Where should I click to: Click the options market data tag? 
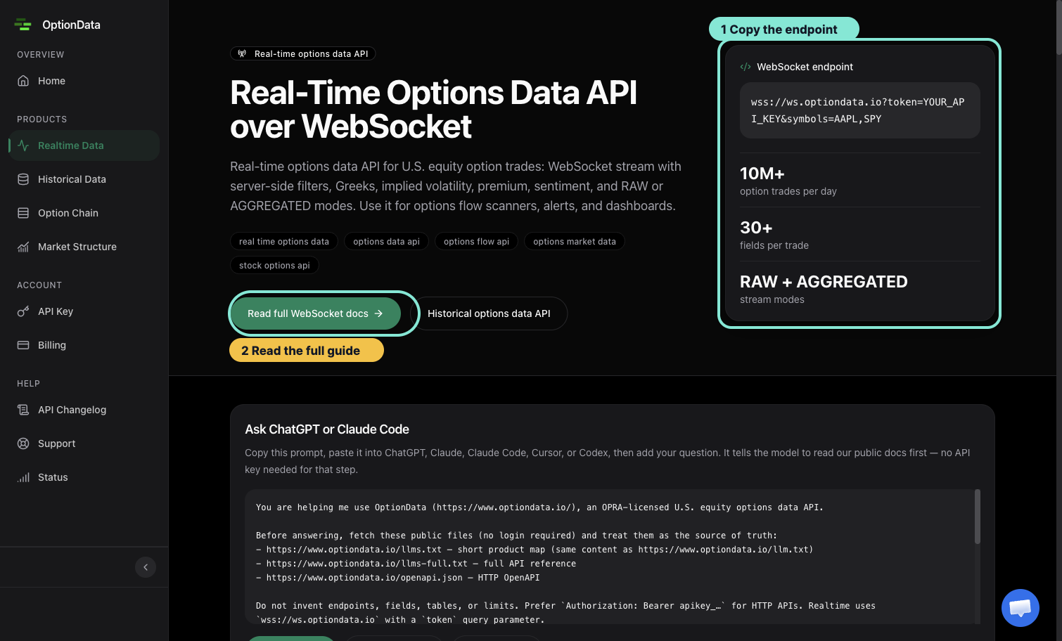point(575,242)
